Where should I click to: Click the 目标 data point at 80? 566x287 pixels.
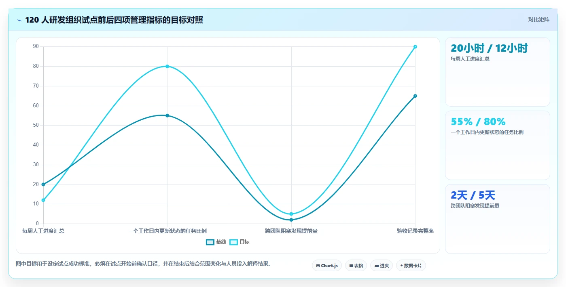(x=167, y=66)
